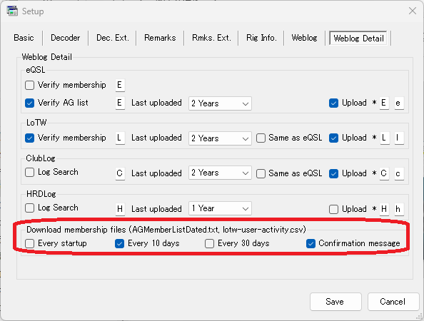The width and height of the screenshot is (424, 321).
Task: Click the Download membership files label
Action: (166, 230)
